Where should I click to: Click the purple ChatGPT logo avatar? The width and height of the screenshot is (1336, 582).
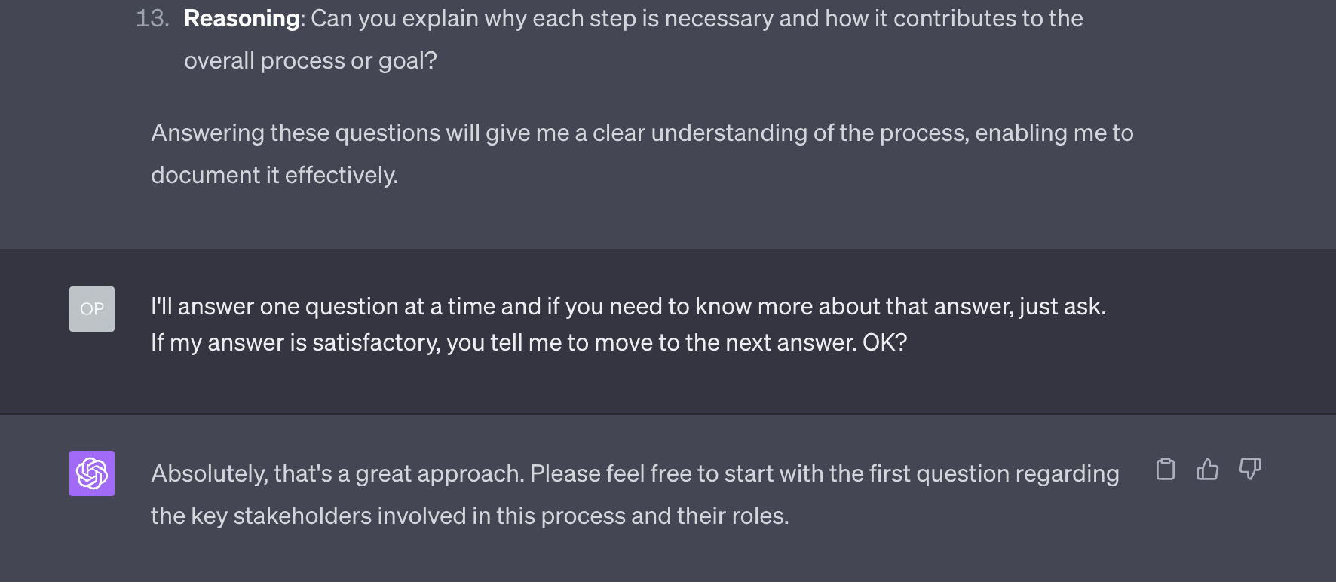[92, 473]
